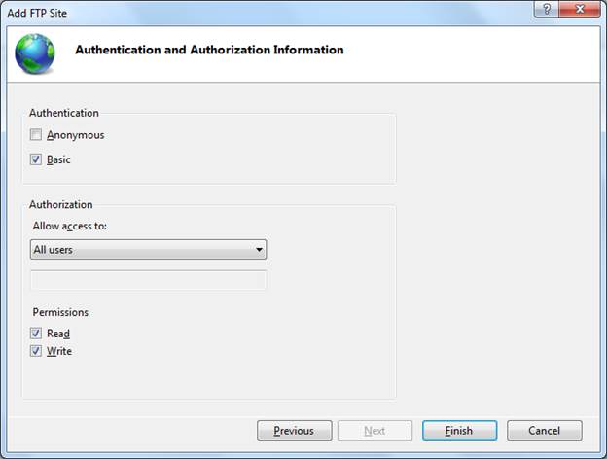
Task: Uncheck Basic authentication checkbox
Action: (x=36, y=159)
